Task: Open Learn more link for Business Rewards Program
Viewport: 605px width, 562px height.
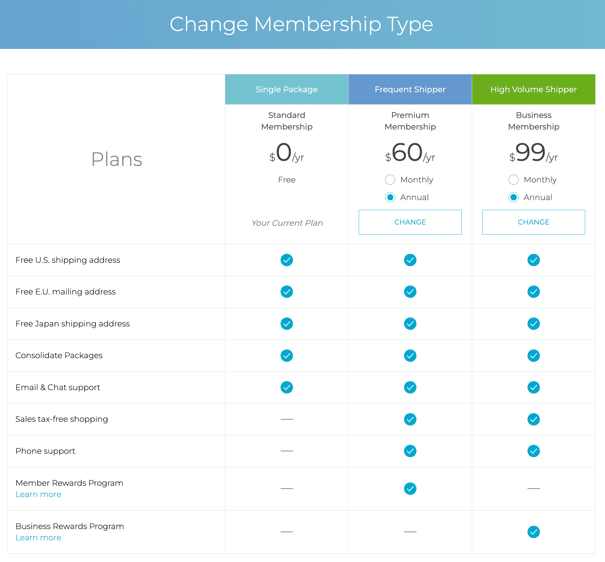Action: click(38, 538)
